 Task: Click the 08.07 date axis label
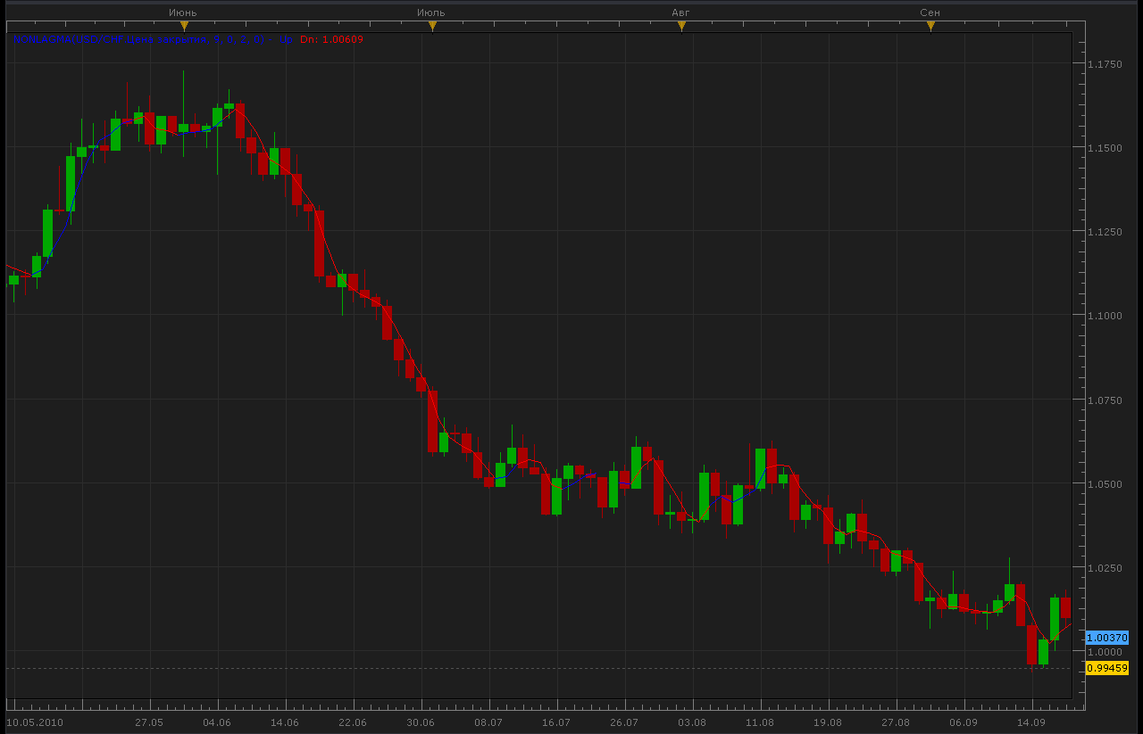coord(488,722)
